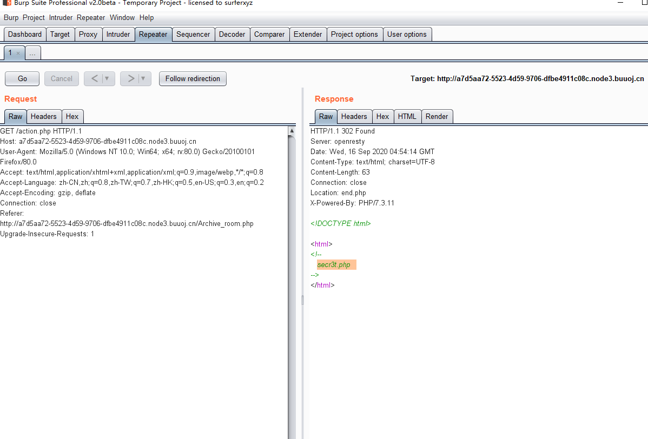The image size is (648, 439).
Task: Click the Content-Length: 63 response header
Action: coord(340,172)
